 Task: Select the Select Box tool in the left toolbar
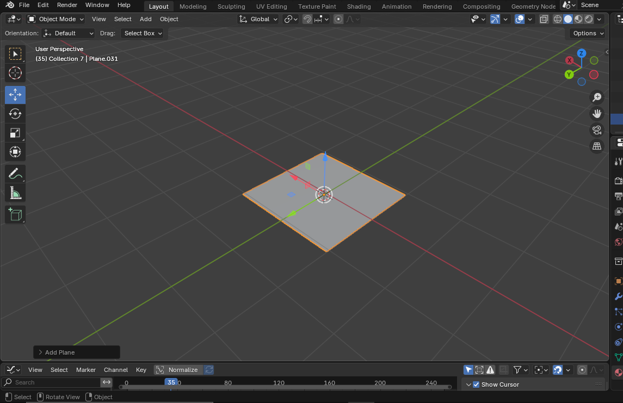15,54
